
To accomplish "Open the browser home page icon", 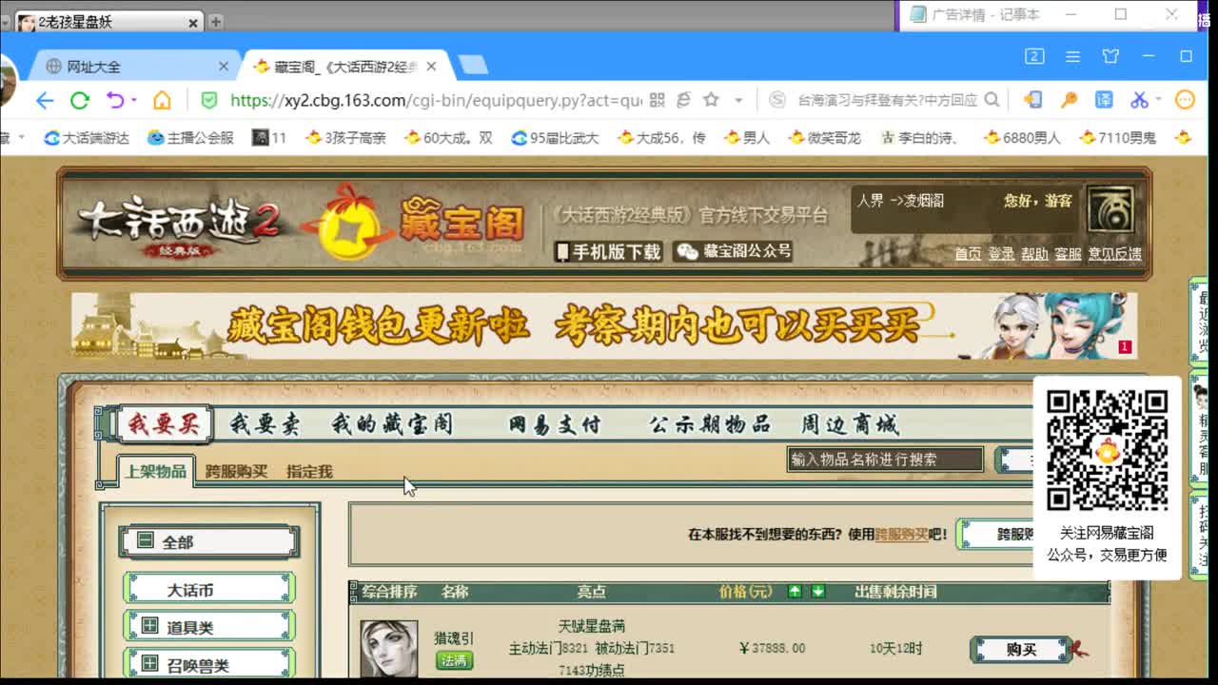I will coord(163,100).
